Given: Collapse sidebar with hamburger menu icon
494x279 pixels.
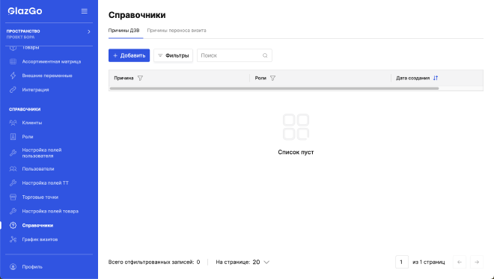Looking at the screenshot, I should coord(84,11).
